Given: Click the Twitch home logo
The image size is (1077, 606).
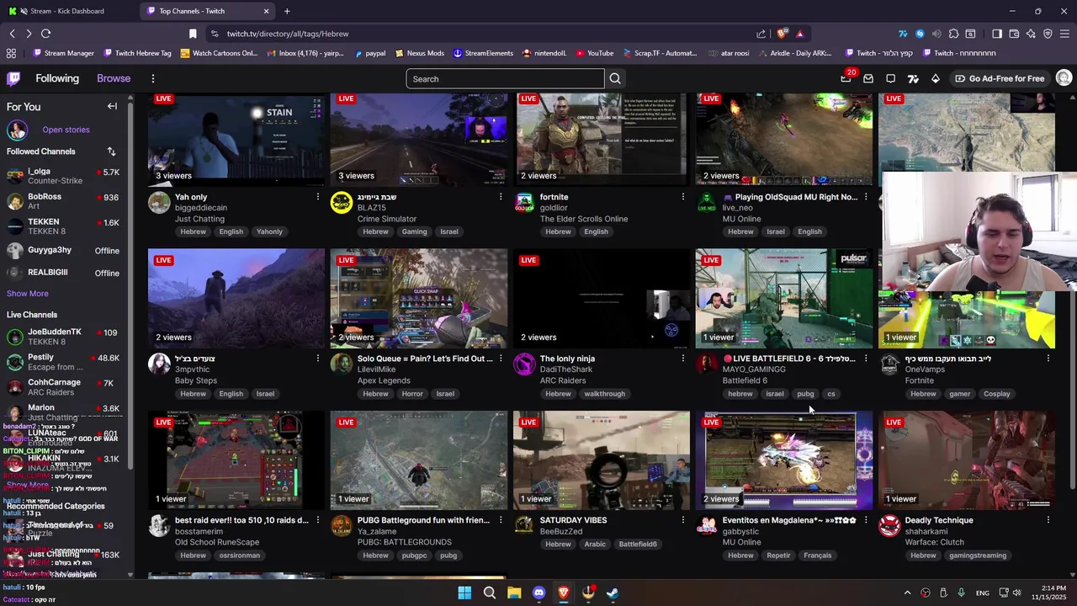Looking at the screenshot, I should tap(13, 78).
